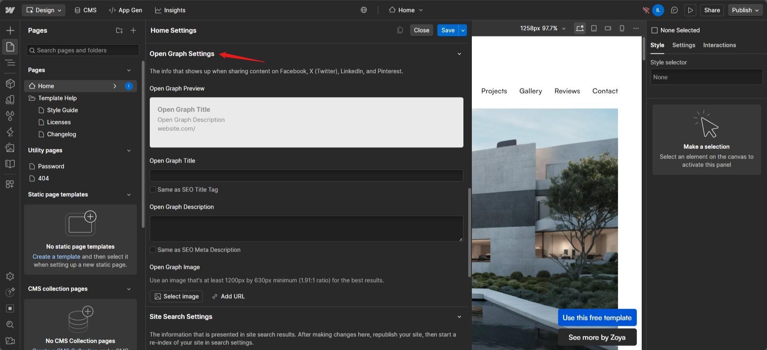Viewport: 767px width, 350px height.
Task: Open canvas width and zoom dropdown
Action: point(543,28)
